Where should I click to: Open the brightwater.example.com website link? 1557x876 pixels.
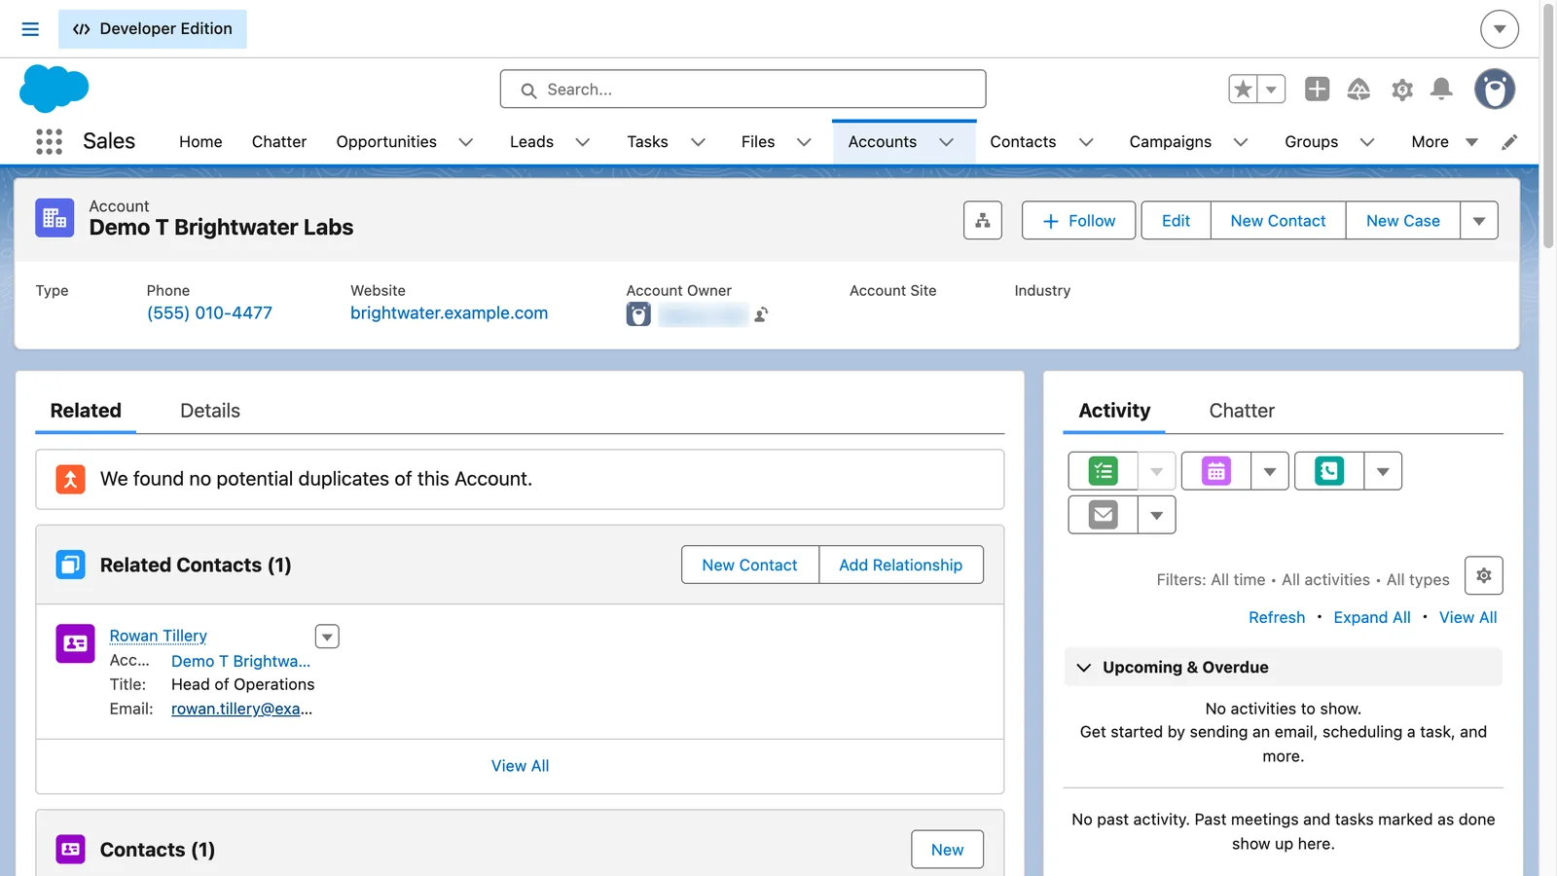pyautogui.click(x=449, y=313)
